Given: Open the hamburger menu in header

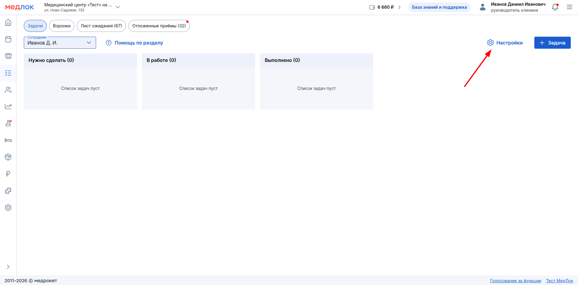Looking at the screenshot, I should 569,7.
